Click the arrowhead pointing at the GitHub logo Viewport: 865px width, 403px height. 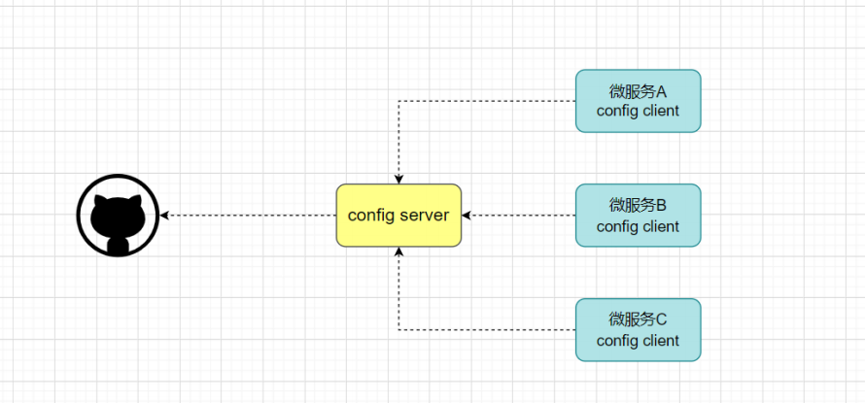point(164,216)
